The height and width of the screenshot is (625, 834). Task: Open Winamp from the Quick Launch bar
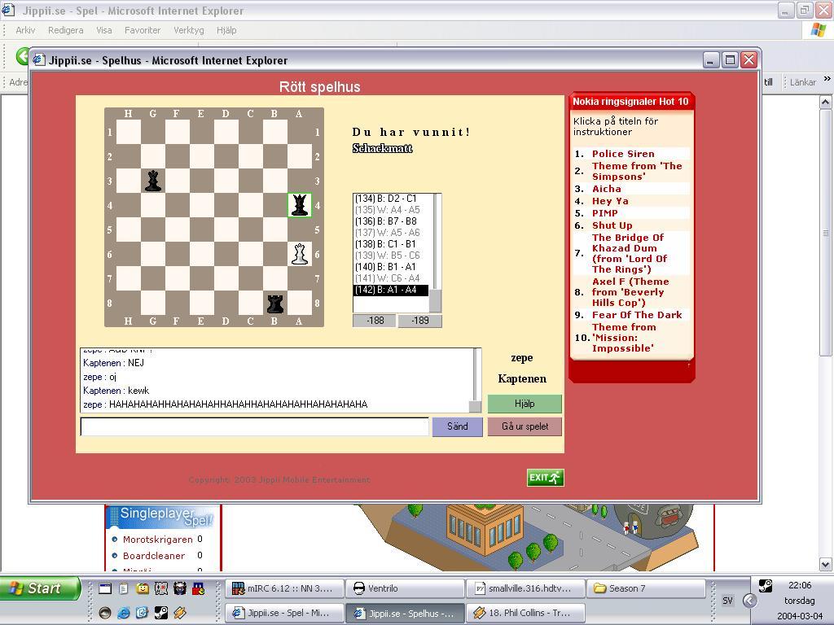pos(180,613)
